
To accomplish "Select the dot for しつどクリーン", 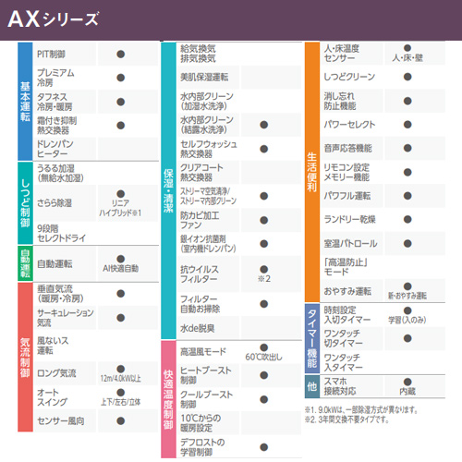I will click(407, 77).
